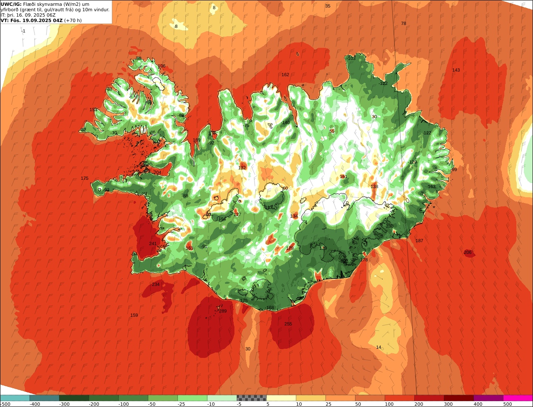Screen dimensions: 533x407
Task: Click the map value "70" in the southern Westfjords
Action: click(x=115, y=133)
